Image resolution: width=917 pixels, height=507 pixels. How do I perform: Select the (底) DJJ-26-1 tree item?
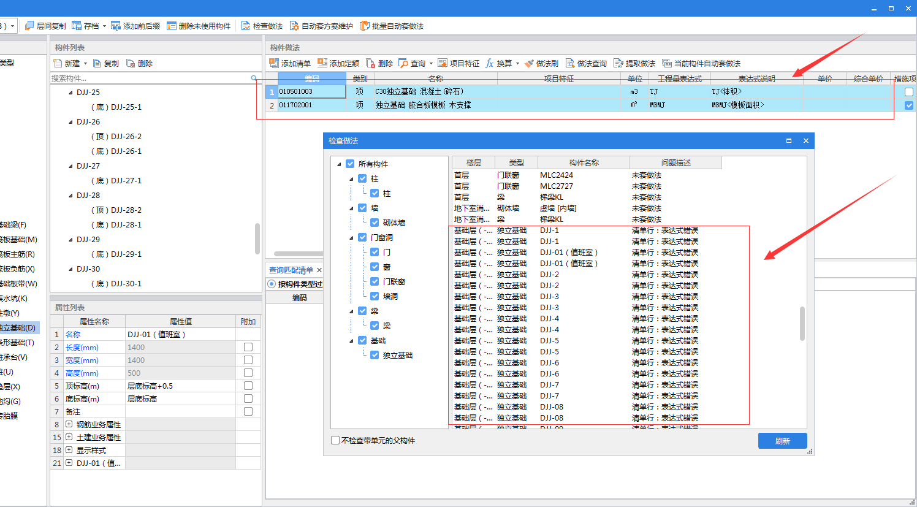pos(116,151)
